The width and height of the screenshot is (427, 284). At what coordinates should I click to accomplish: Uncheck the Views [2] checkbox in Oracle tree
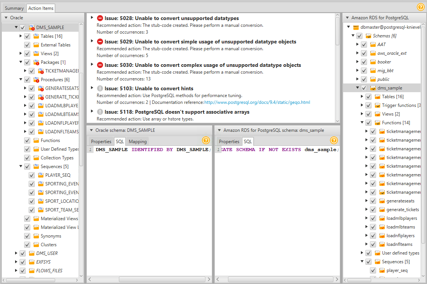point(27,54)
